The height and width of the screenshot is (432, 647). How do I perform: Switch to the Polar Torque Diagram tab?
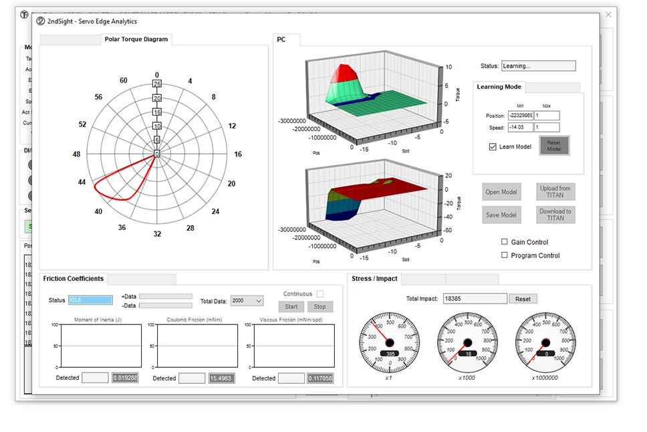click(136, 39)
